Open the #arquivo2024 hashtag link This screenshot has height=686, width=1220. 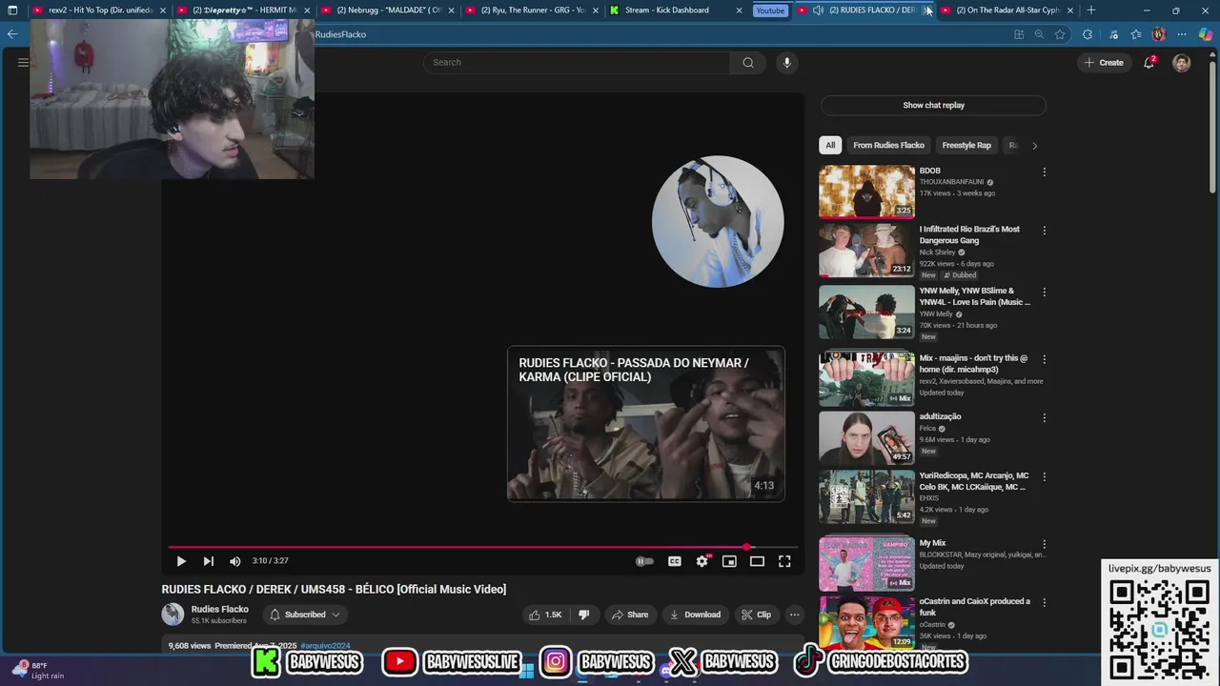coord(325,646)
